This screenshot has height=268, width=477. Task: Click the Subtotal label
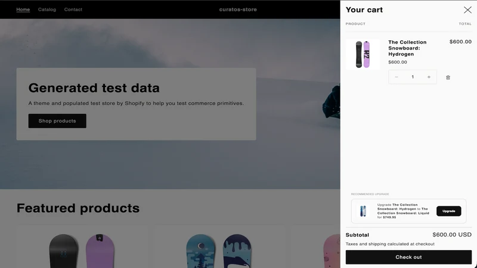(x=357, y=235)
